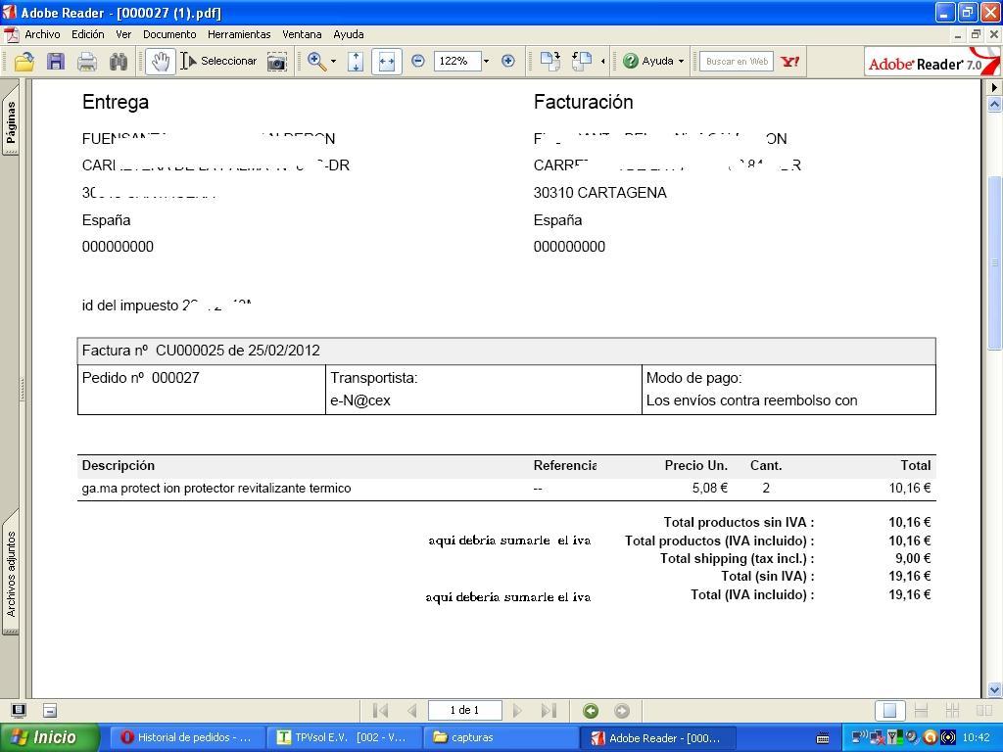Toggle continuous page layout view
1003x752 pixels.
pyautogui.click(x=921, y=711)
